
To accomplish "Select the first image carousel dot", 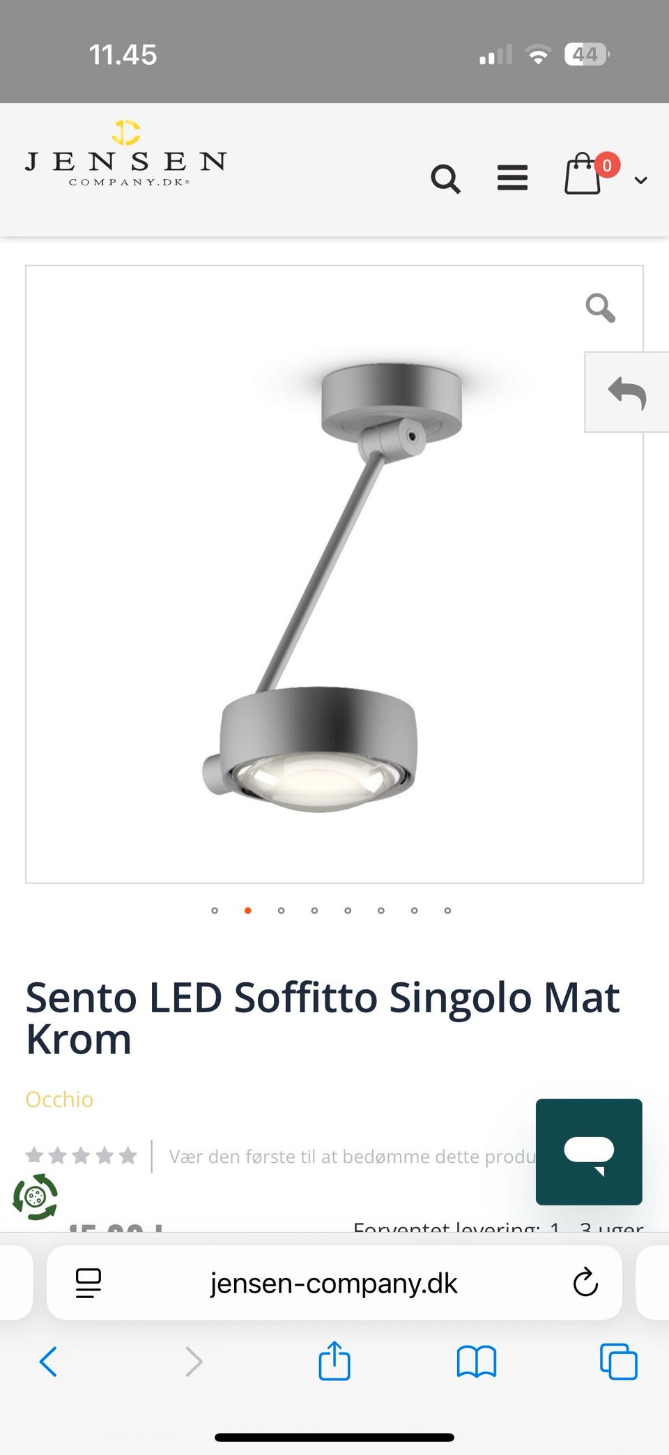I will click(x=215, y=911).
